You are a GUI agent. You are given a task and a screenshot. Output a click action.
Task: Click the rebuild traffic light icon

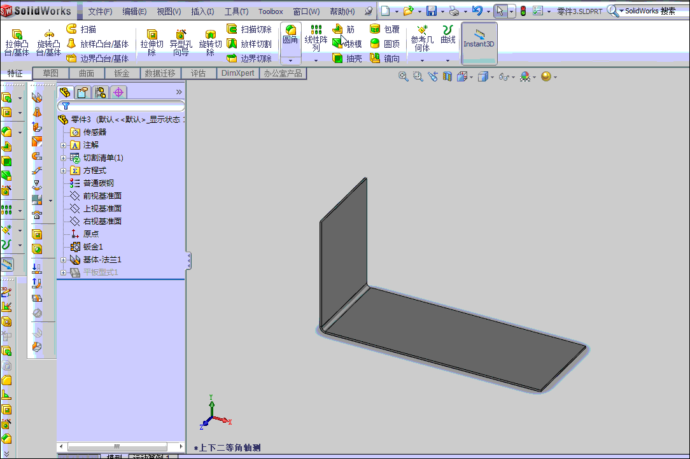(523, 11)
